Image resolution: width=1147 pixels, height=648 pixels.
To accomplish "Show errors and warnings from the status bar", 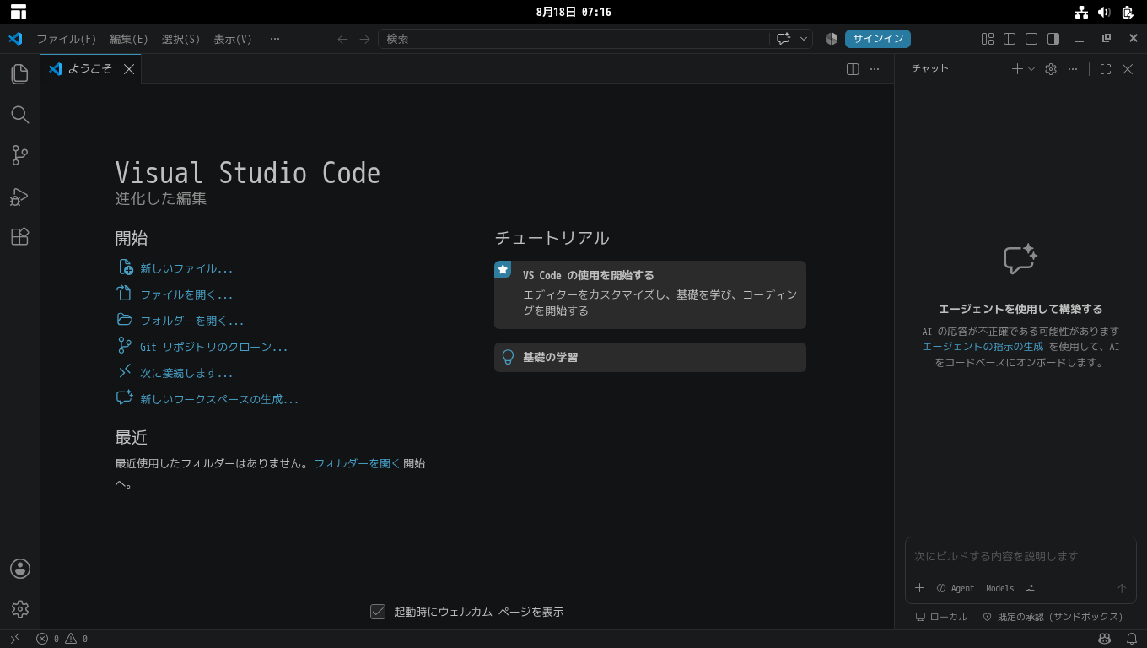I will pos(62,639).
